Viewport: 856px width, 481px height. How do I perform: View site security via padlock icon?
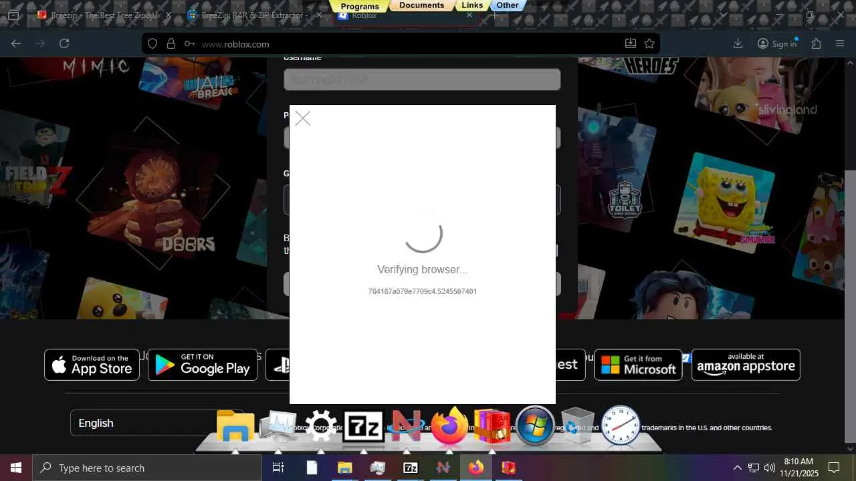point(171,43)
